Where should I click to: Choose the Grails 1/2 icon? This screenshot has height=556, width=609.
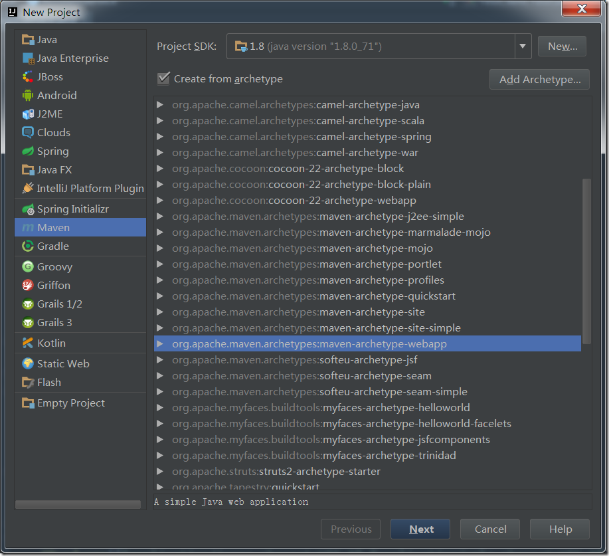click(28, 304)
